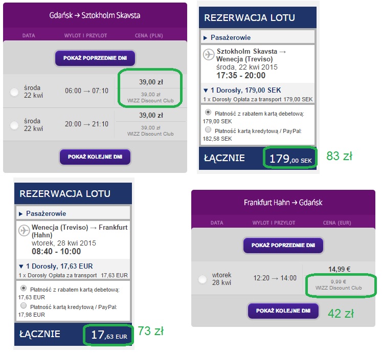Show previous days for Frankfurt Hahn → Gdańsk
Viewport: 382px width, 353px height.
click(283, 245)
